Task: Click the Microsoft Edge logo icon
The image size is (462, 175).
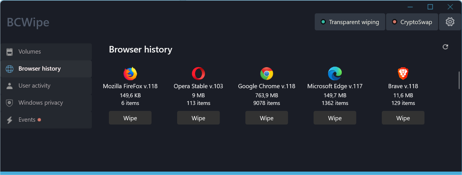Action: point(335,74)
